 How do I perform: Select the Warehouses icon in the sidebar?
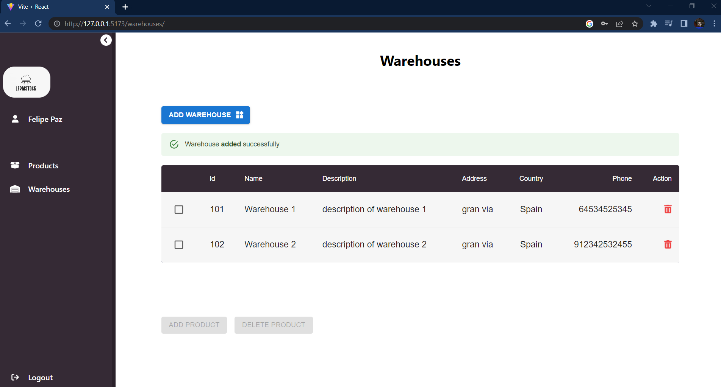pyautogui.click(x=15, y=189)
